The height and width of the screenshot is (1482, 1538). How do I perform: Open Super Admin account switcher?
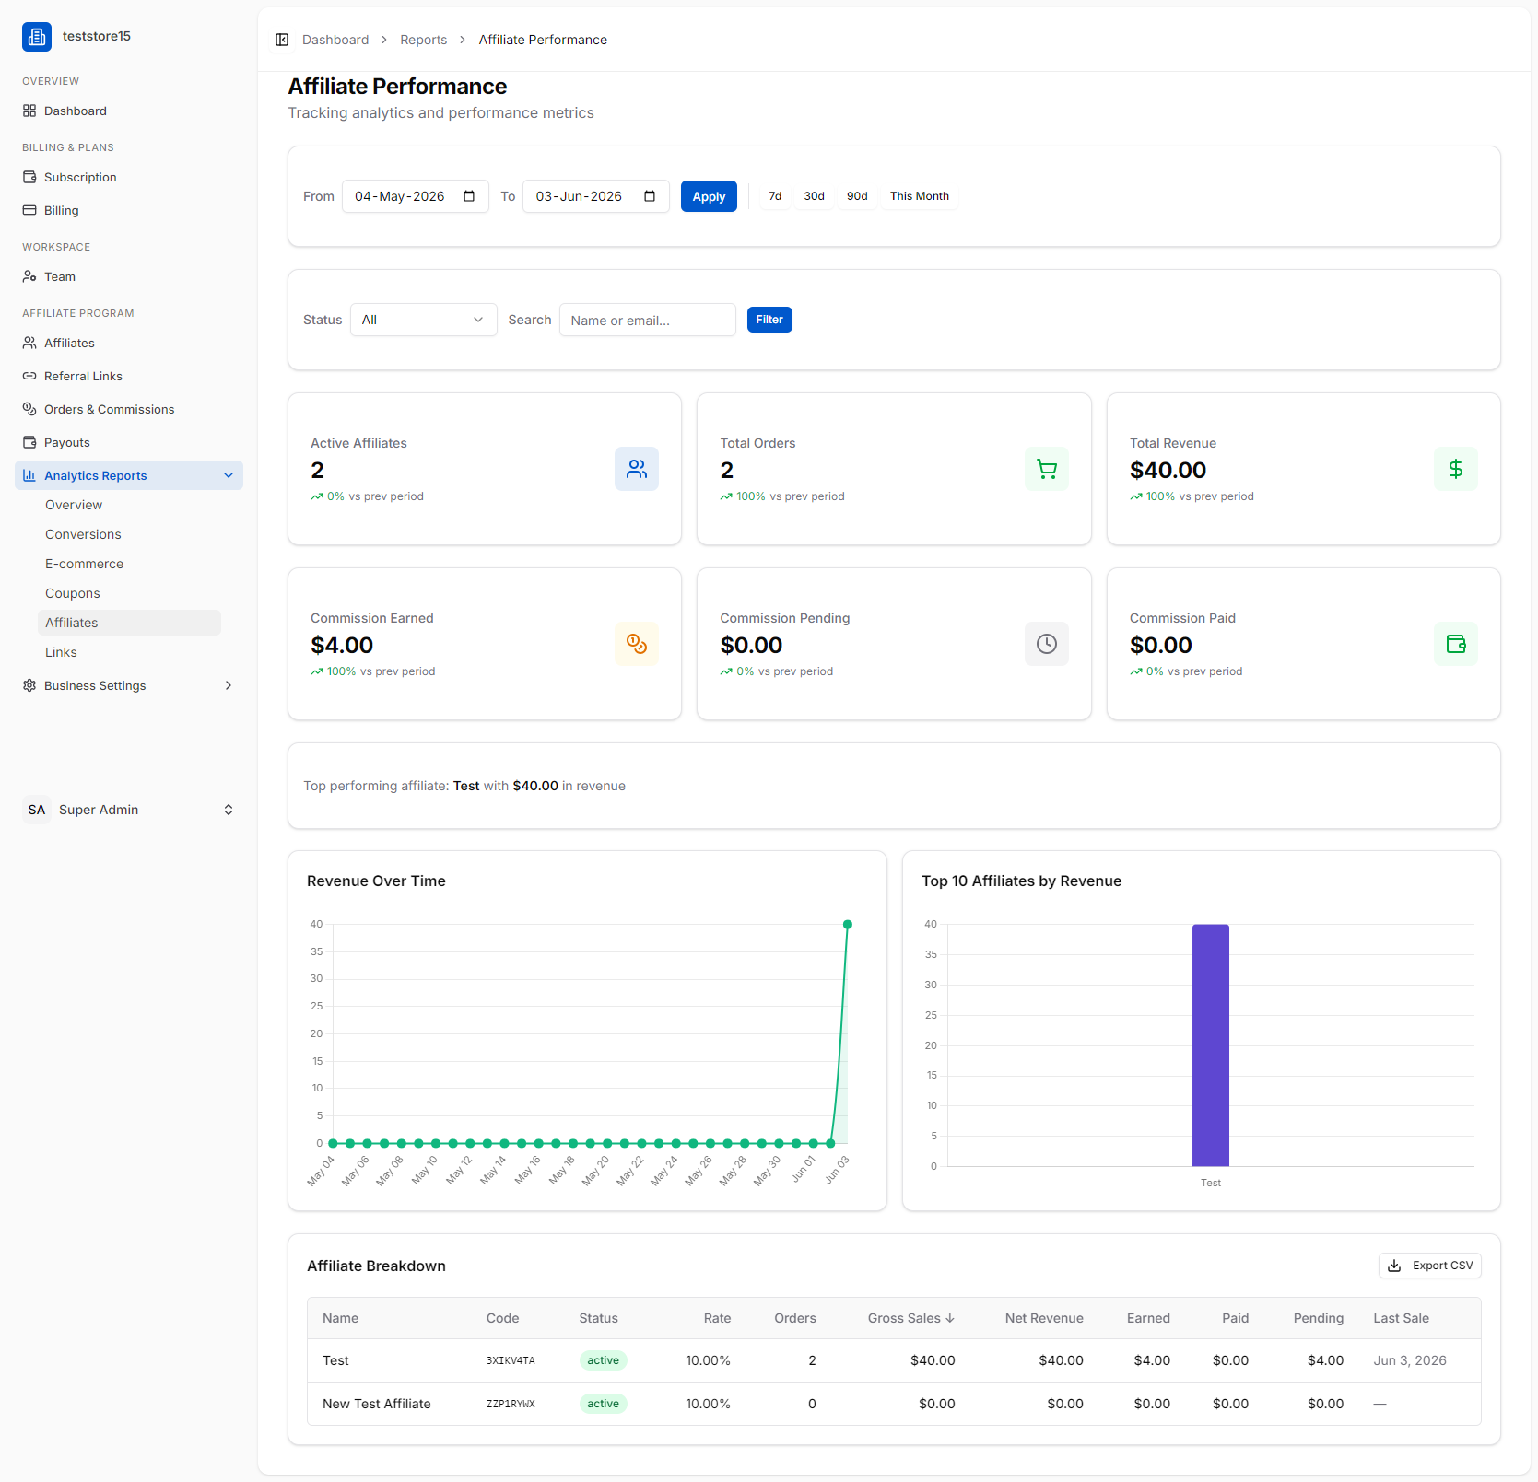click(x=129, y=810)
